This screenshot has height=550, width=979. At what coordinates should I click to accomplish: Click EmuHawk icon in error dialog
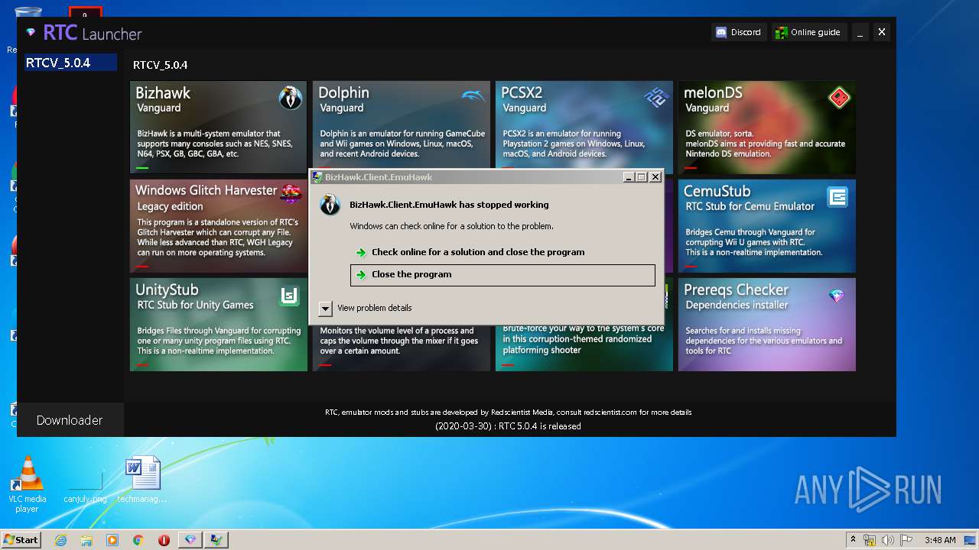pos(330,205)
